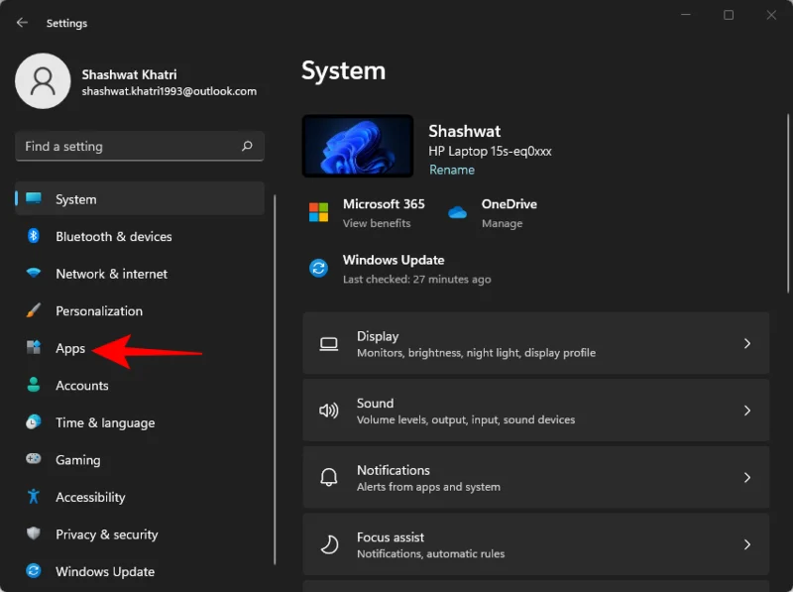Click the Gaming controller icon
This screenshot has height=592, width=793.
(32, 459)
